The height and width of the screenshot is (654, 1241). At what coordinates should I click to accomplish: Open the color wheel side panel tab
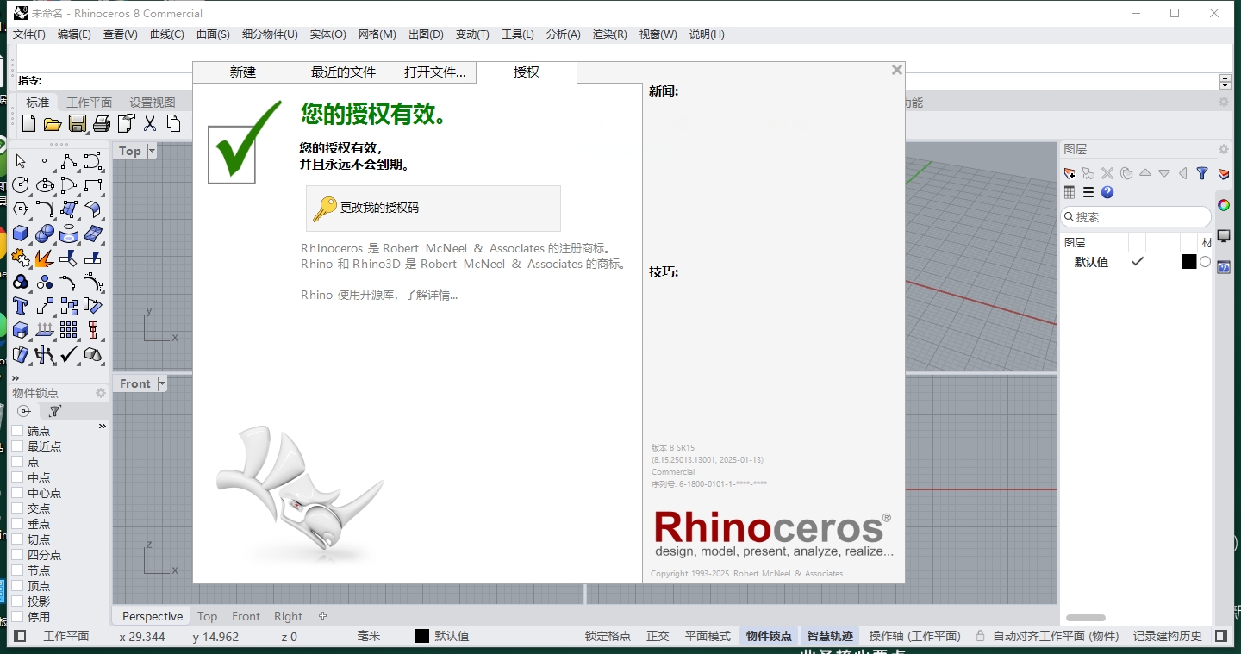point(1224,205)
